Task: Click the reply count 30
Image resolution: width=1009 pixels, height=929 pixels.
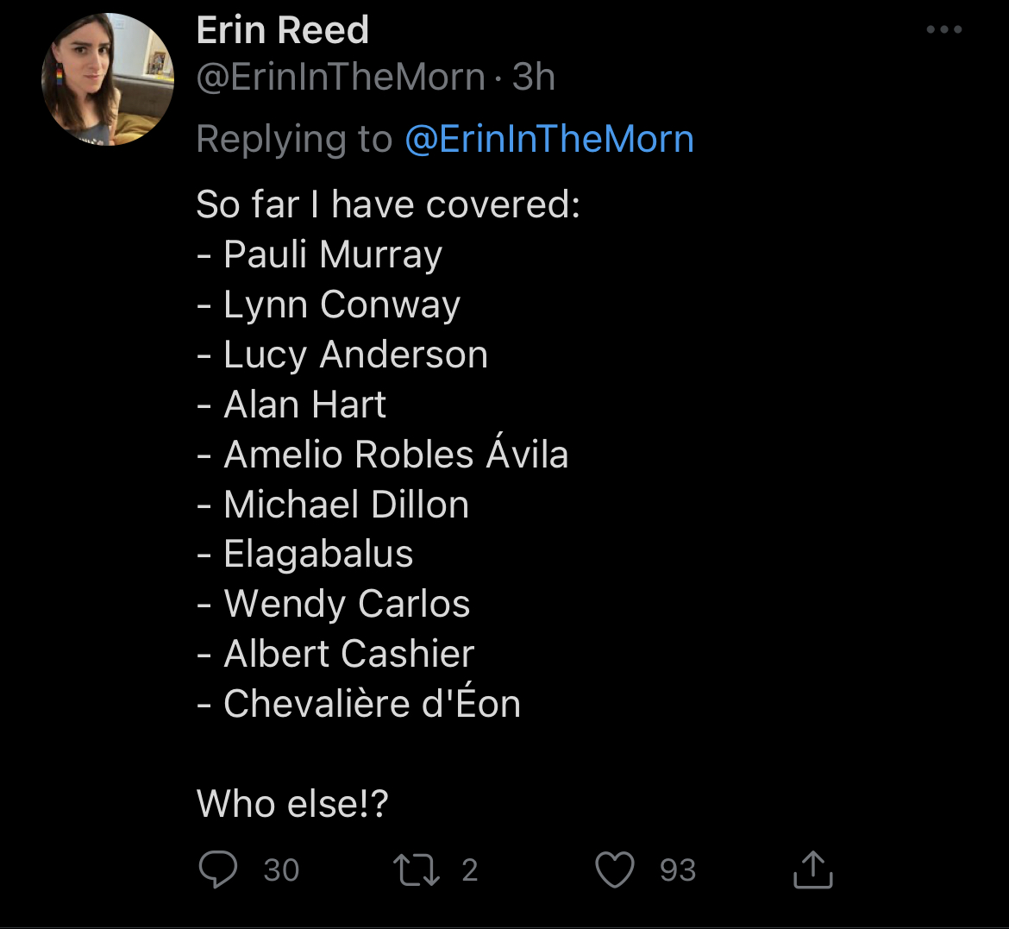Action: (281, 870)
